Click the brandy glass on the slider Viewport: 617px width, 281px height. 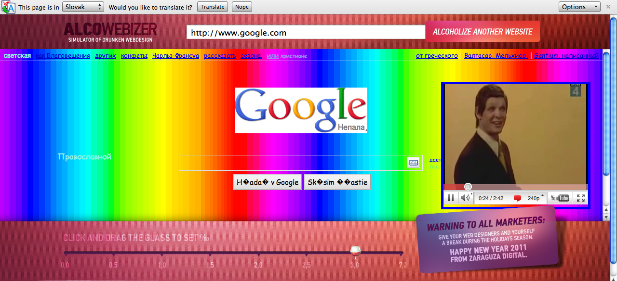tap(355, 252)
